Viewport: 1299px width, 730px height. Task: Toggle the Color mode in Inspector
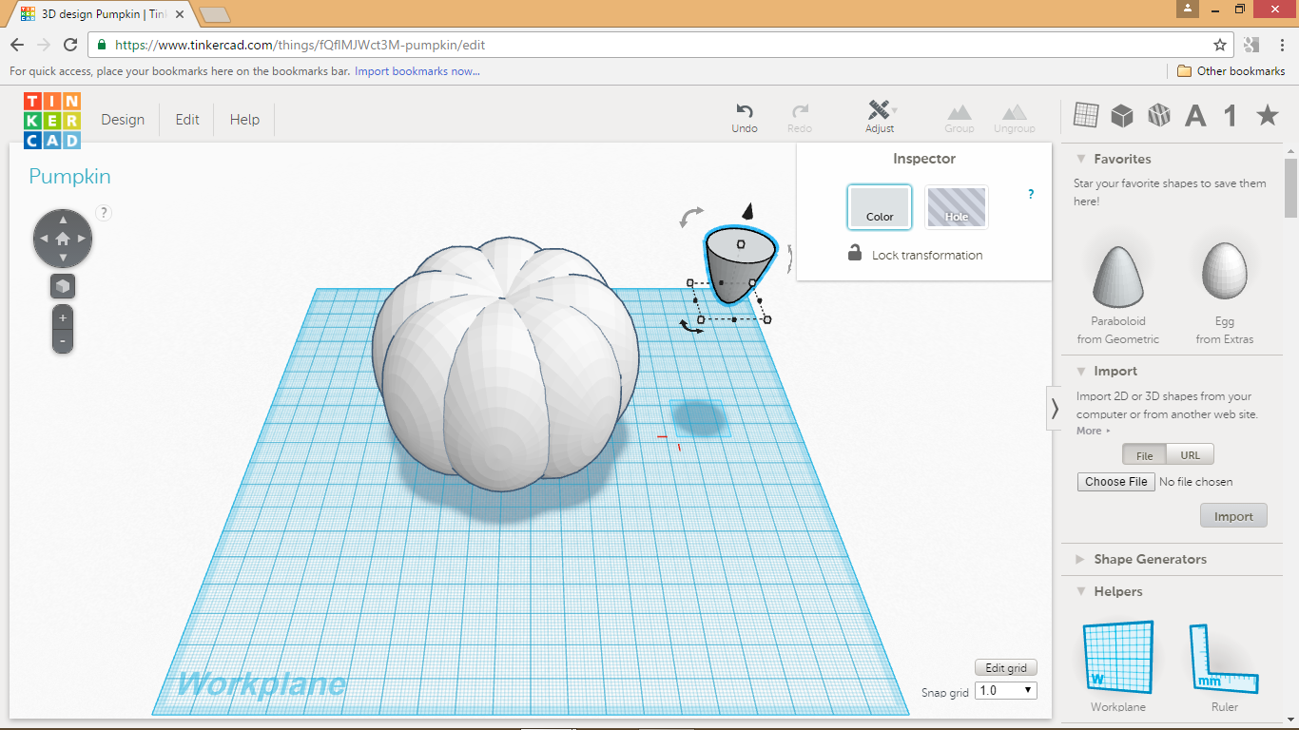pos(879,206)
